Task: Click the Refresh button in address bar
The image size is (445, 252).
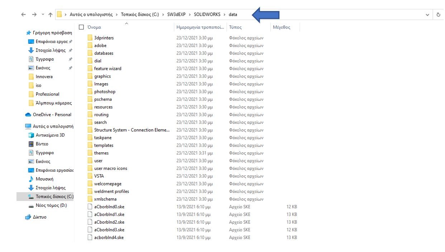Action: click(438, 15)
